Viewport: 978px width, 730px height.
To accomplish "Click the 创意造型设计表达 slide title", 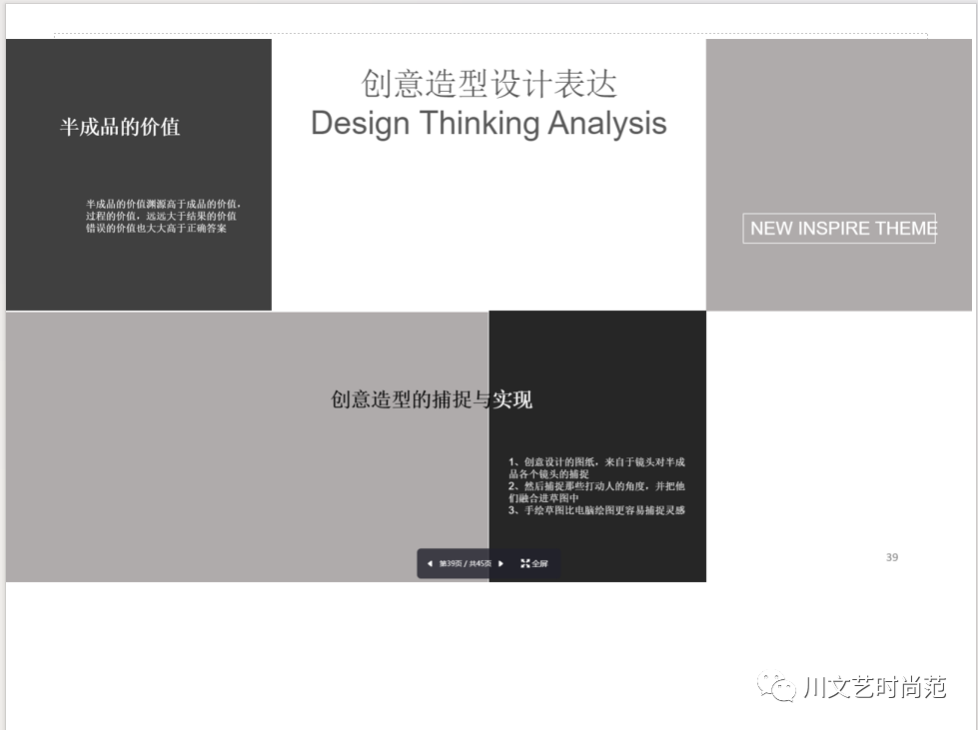I will 489,84.
